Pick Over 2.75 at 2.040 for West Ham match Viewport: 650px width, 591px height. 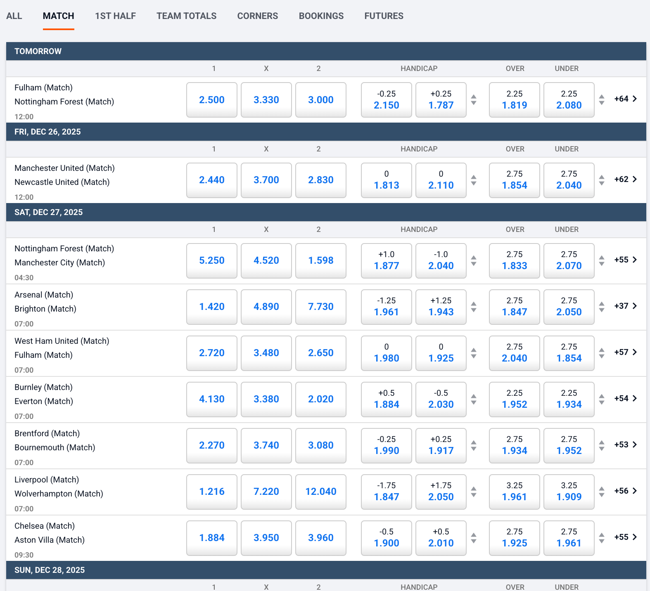(515, 353)
